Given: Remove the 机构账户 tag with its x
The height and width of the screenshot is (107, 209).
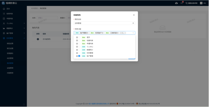Looking at the screenshot, I should tap(103, 33).
